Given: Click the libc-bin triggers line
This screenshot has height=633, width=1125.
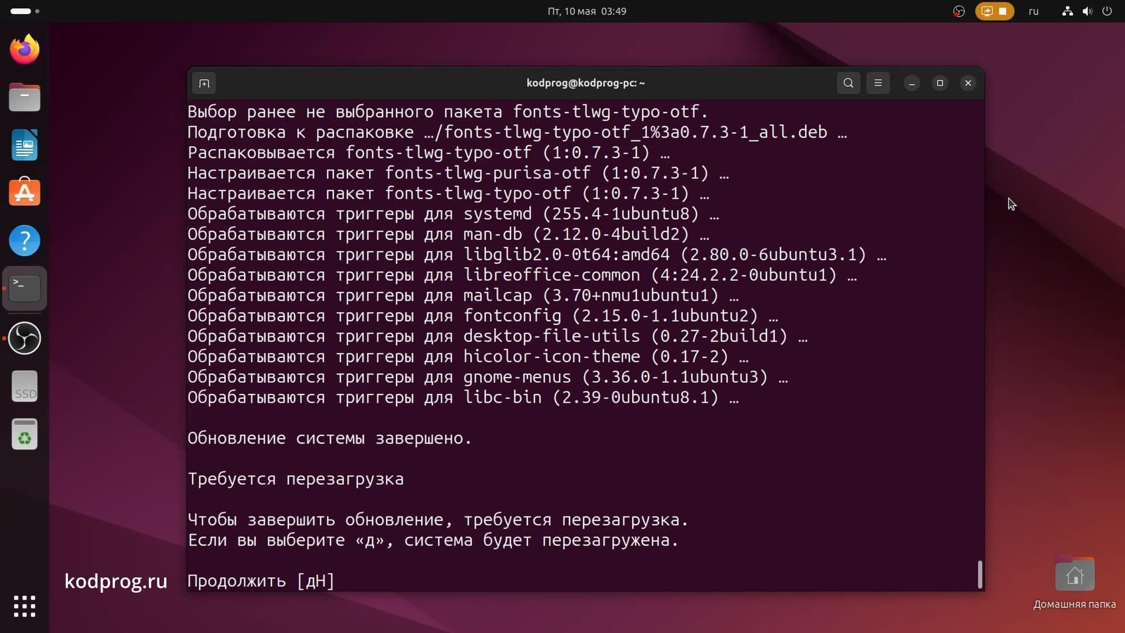Looking at the screenshot, I should coord(463,397).
